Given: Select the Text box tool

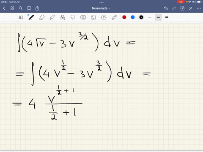Looking at the screenshot, I should point(104,17).
